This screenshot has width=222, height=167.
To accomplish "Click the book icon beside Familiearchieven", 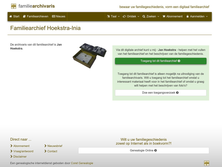I will click(x=24, y=16).
